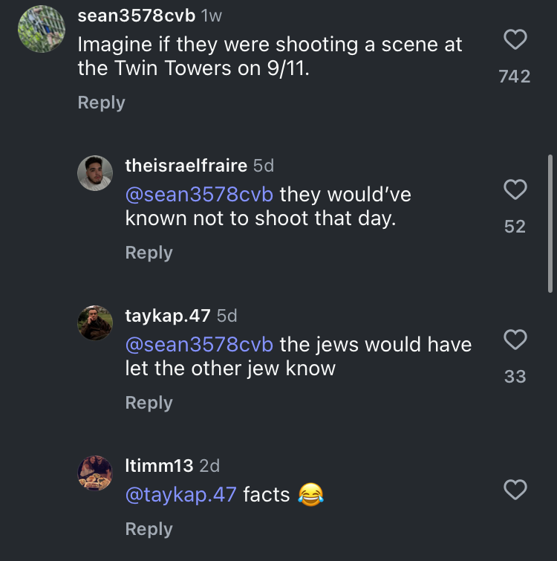Like the comment by sean3578cvb

coord(515,40)
